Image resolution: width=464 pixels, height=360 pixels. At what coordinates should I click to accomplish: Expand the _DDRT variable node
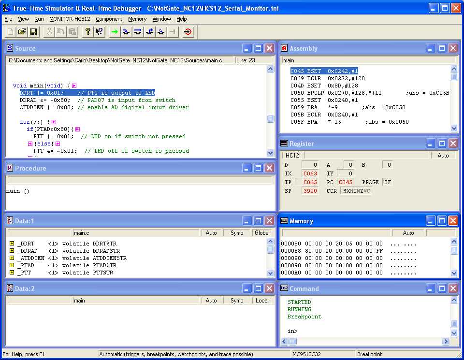pyautogui.click(x=12, y=244)
